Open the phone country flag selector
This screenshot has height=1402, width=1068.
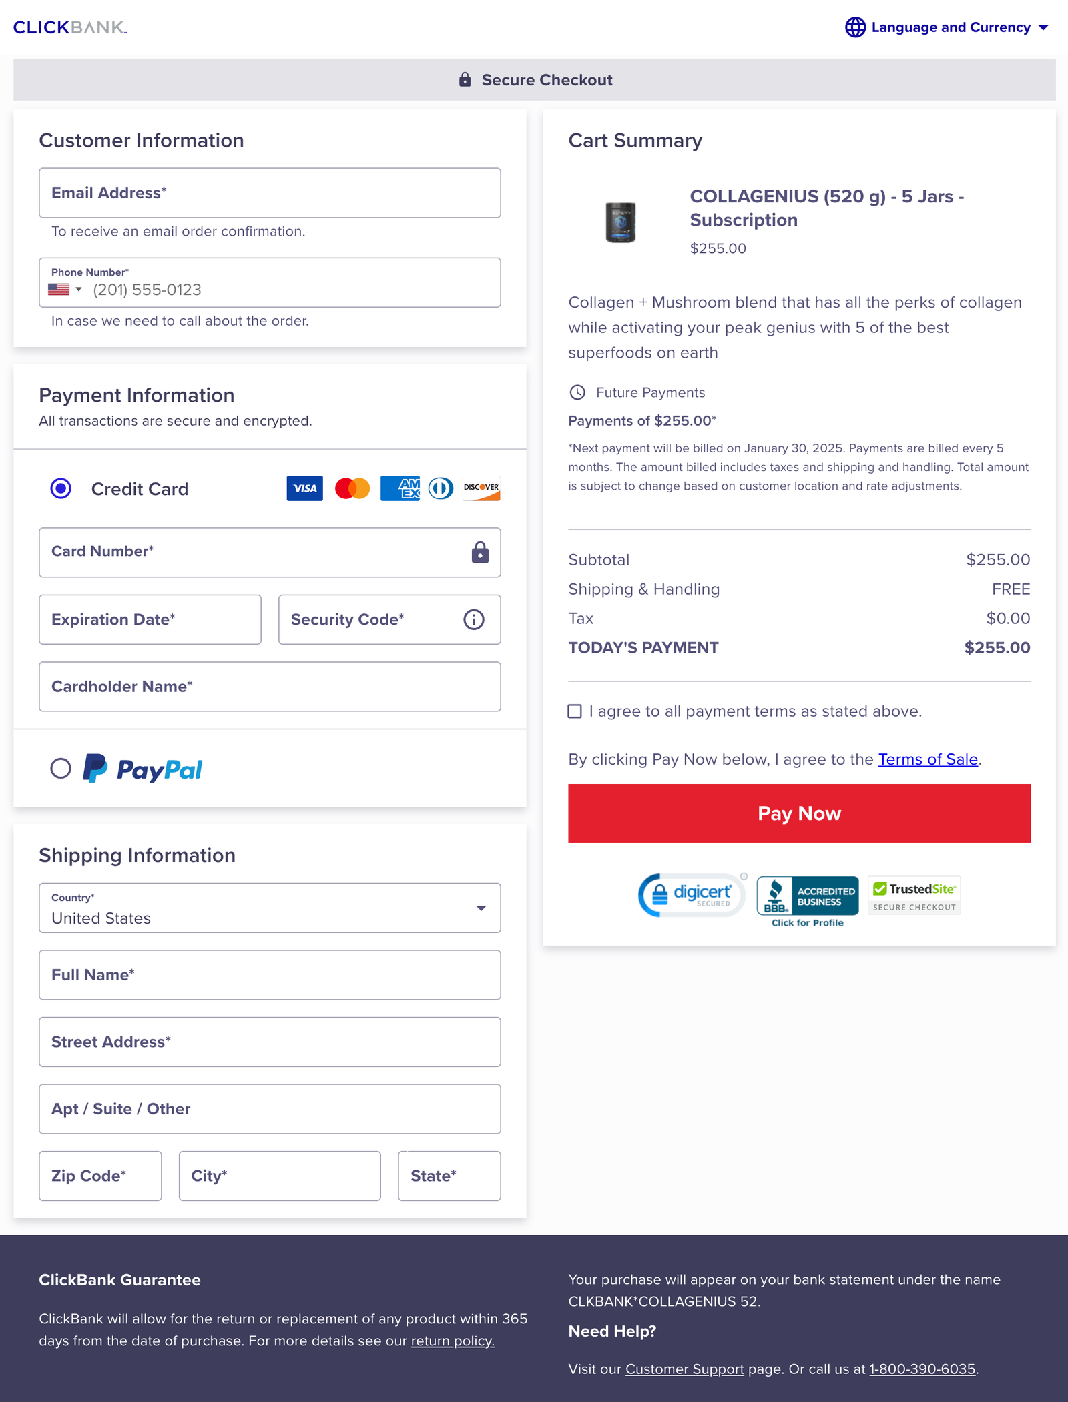pos(64,290)
